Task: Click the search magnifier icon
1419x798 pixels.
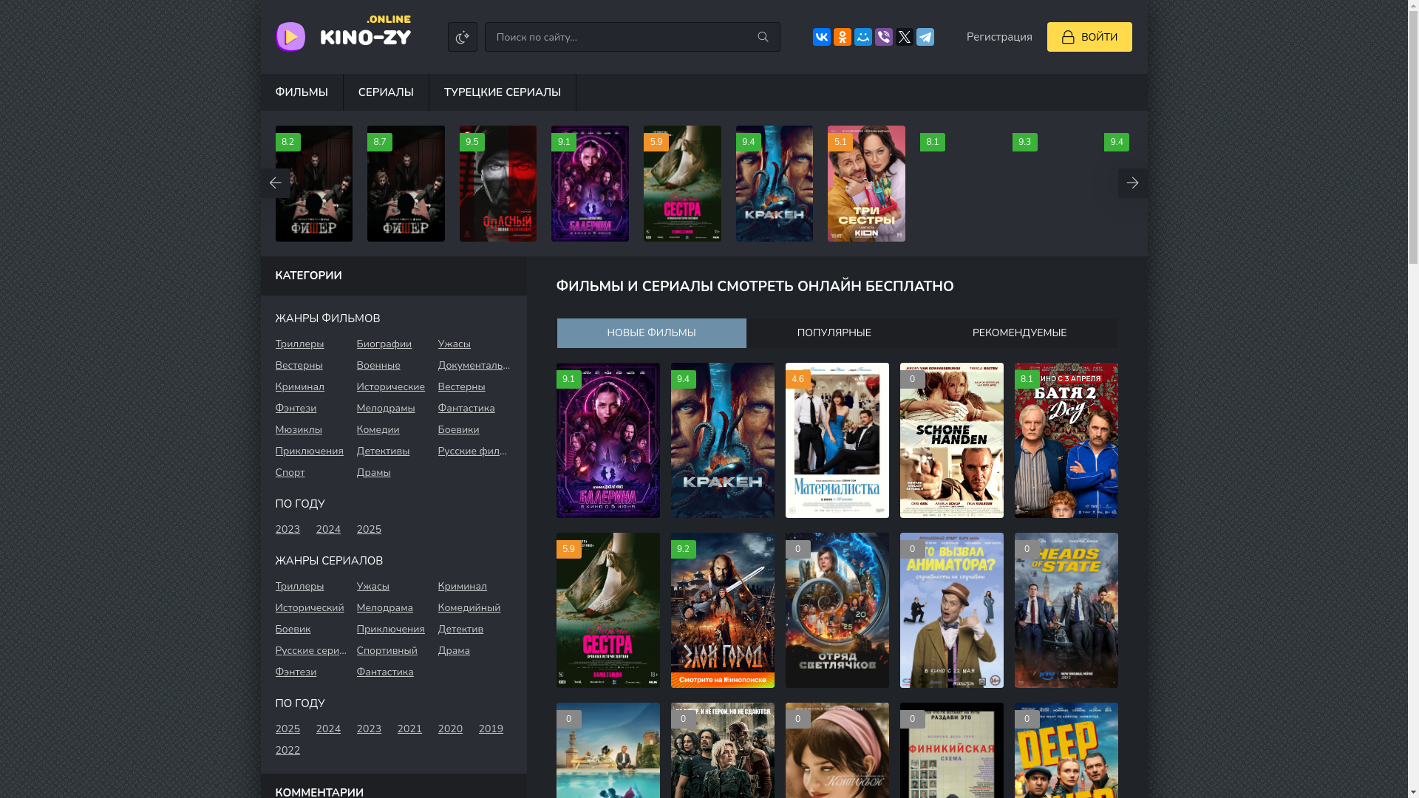Action: (x=763, y=37)
